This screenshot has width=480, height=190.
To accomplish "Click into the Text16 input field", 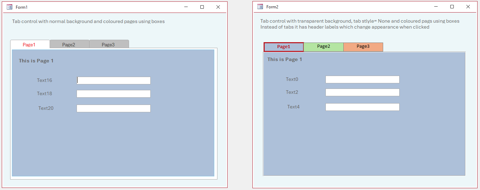I will point(114,81).
